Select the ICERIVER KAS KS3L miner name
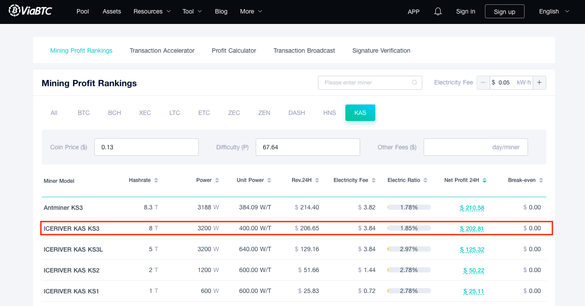Screen dimensions: 585x306 [73, 249]
